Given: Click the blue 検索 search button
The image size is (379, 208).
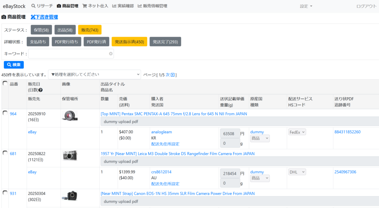Looking at the screenshot, I should [14, 65].
